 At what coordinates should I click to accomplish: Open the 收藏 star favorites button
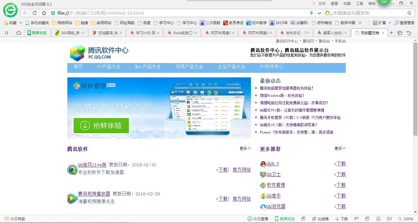pos(10,23)
